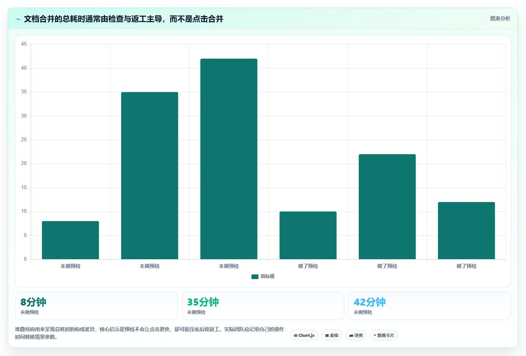The height and width of the screenshot is (356, 526).
Task: Click the y-axis tick label 30
Action: 24,116
